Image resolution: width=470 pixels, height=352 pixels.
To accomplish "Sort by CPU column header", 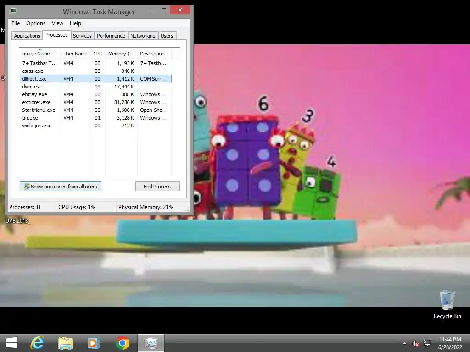I will pos(98,54).
